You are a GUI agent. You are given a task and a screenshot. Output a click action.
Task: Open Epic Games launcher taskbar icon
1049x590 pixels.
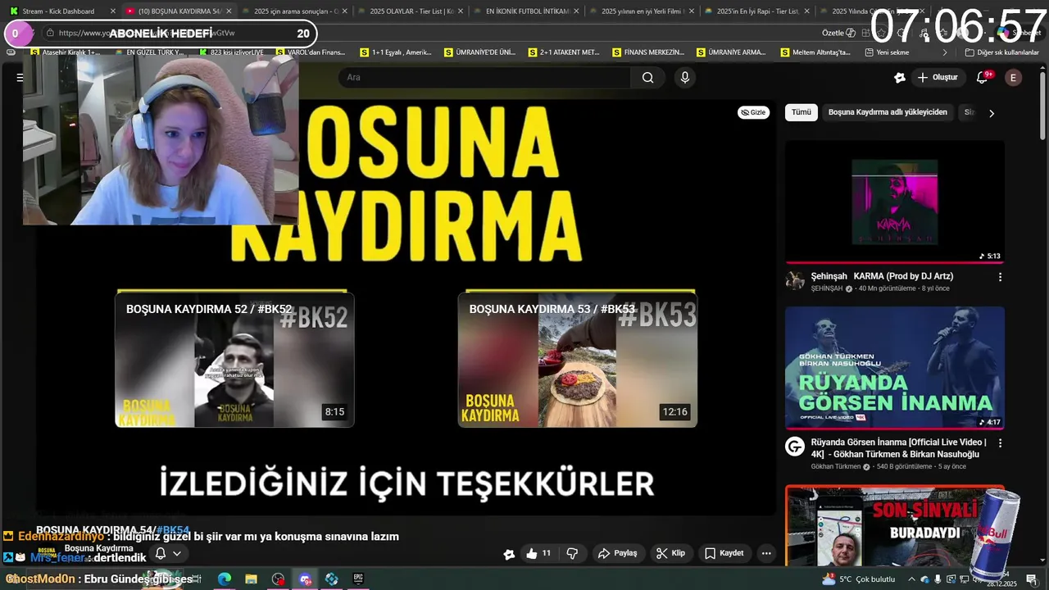(x=358, y=579)
